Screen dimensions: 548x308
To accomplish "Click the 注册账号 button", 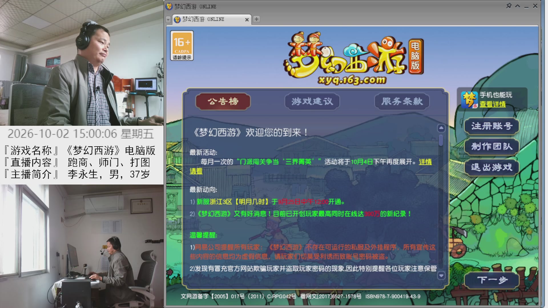I will (491, 126).
